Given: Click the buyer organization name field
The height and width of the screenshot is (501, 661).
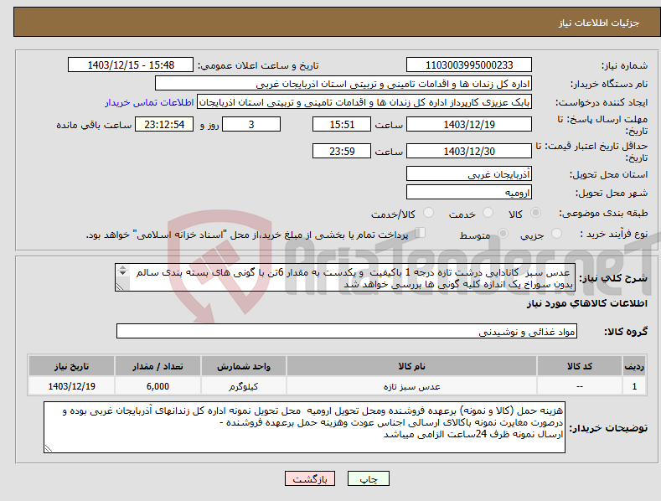Looking at the screenshot, I should 343,84.
